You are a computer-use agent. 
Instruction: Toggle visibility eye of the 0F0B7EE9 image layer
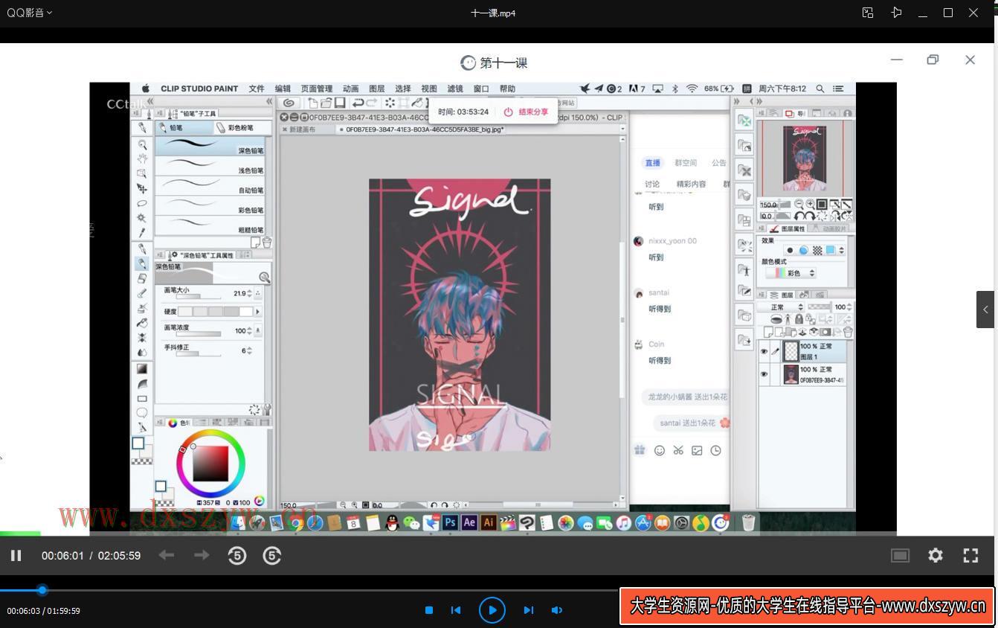pos(764,374)
